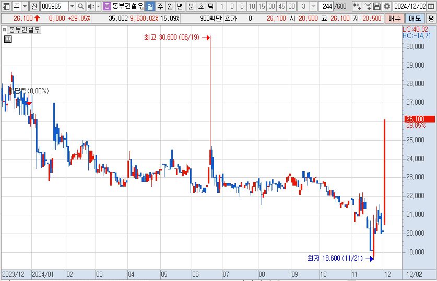Open the 주 market type dropdown arrow

25,6
